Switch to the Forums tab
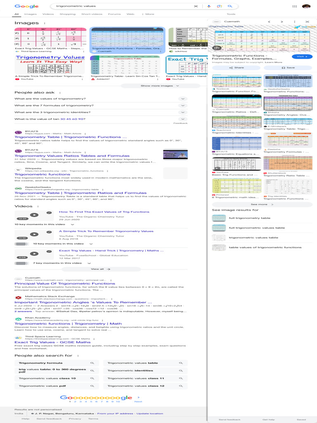Screen dimensions: 317x423 coord(114,14)
